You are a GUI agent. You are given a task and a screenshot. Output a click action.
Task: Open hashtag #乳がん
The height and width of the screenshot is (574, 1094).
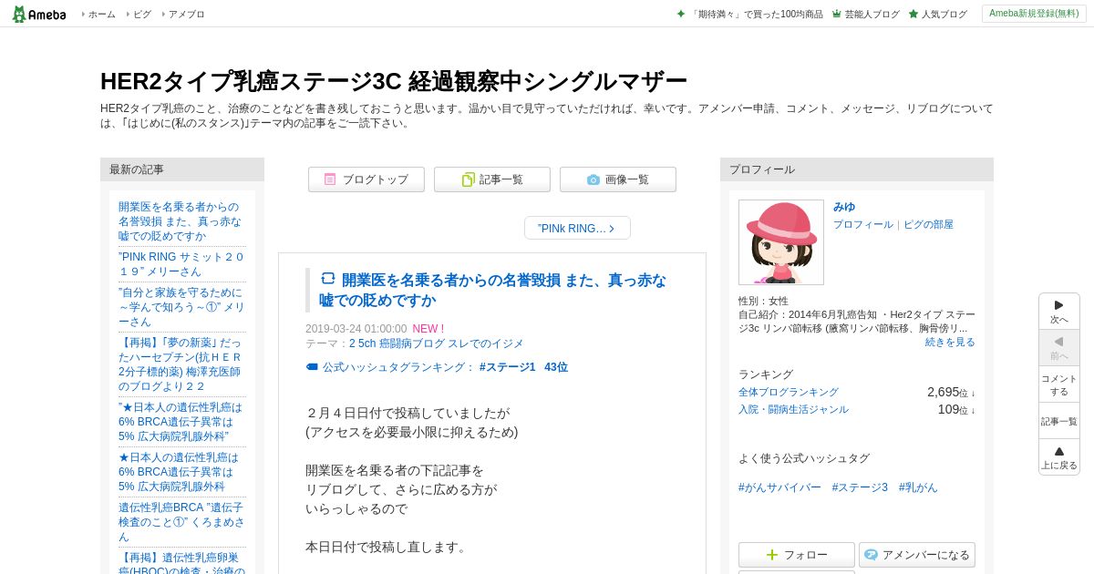(918, 487)
